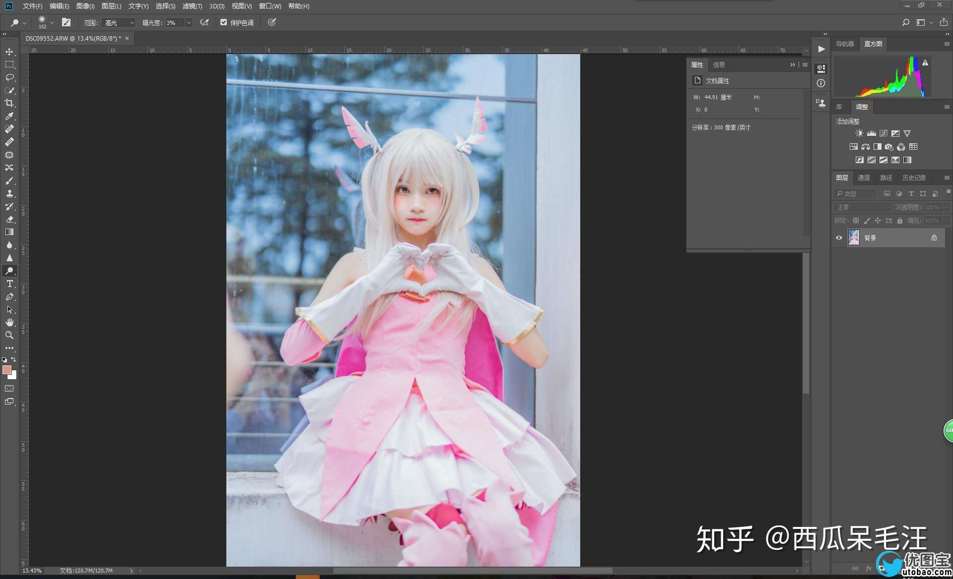This screenshot has width=953, height=579.
Task: Switch to the 导航器 tab
Action: 845,44
